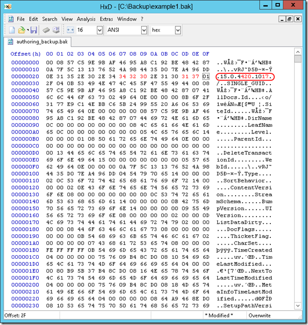Click offset row 00000100

coord(25,174)
